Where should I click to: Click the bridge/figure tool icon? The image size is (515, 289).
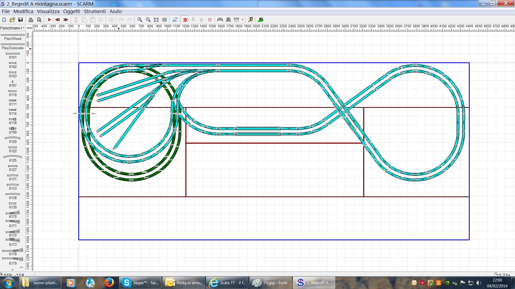tap(220, 20)
